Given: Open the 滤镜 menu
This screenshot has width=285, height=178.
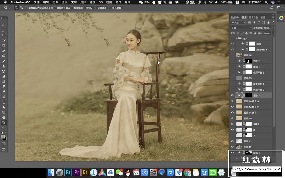Looking at the screenshot, I should (92, 2).
